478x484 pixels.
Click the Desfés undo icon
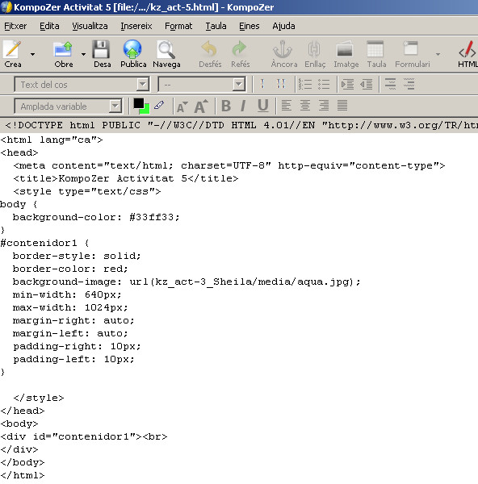click(210, 54)
